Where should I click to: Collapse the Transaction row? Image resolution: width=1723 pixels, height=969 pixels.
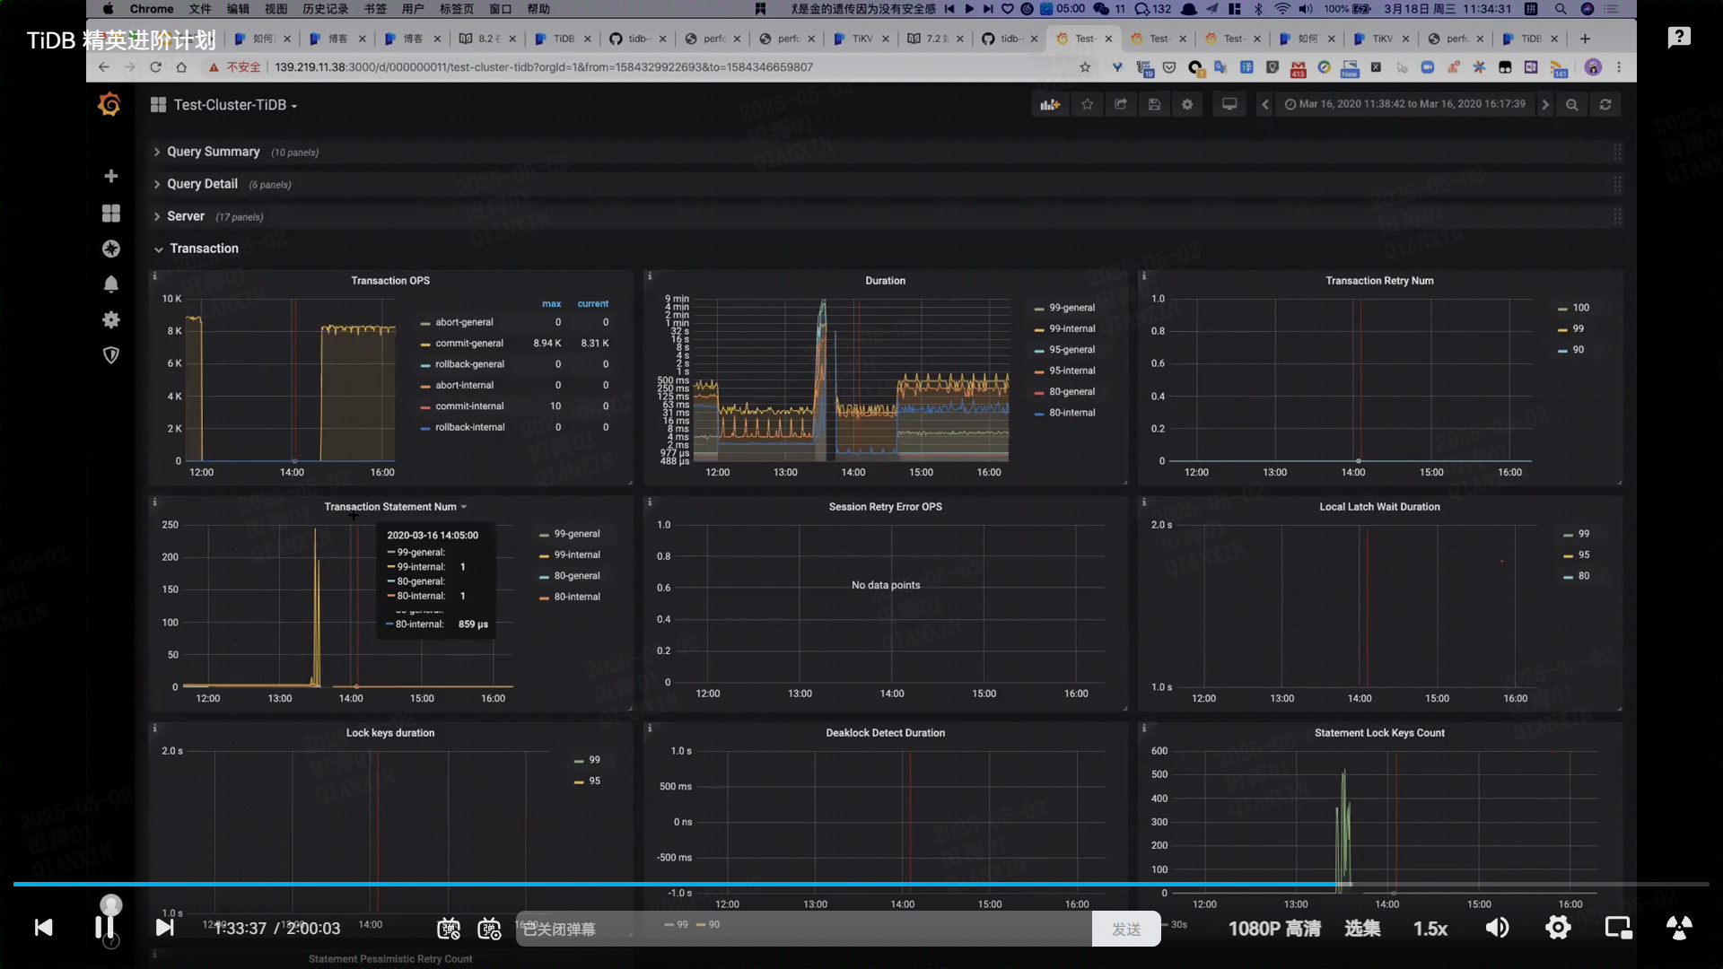coord(204,249)
